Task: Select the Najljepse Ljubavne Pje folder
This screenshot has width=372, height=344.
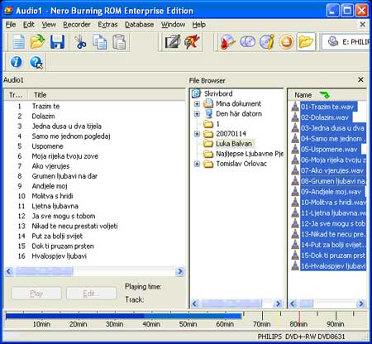Action: point(250,154)
